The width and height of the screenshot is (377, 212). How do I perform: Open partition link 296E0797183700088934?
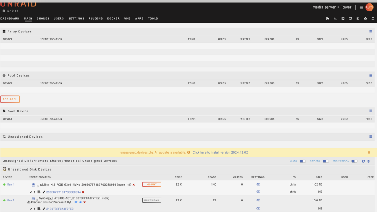tap(63, 192)
